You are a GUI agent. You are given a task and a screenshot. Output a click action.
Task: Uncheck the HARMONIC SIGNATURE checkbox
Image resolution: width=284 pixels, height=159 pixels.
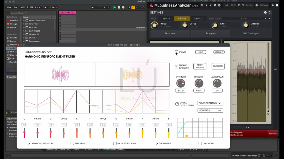tap(30, 143)
